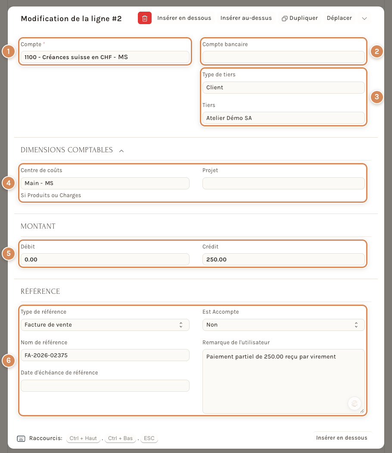Screen dimensions: 392x453
Task: Click the assistant icon in the remark textarea
Action: click(x=355, y=403)
